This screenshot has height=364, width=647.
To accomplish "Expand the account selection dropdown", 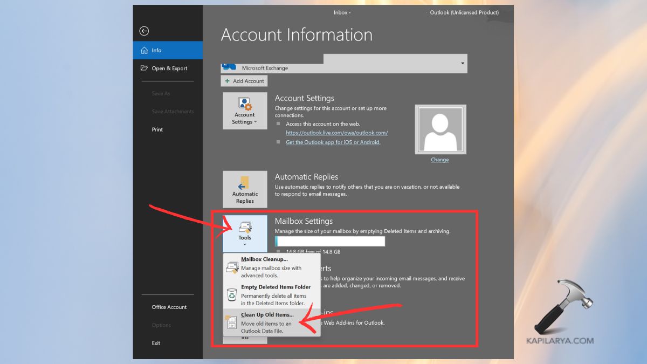I will [x=463, y=63].
